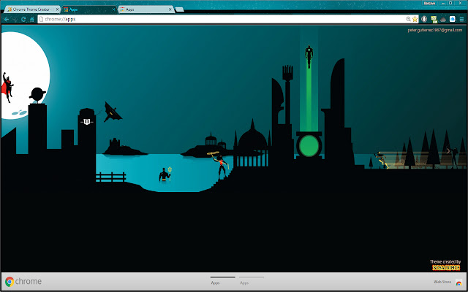Screen dimensions: 468x292
Task: Select the second faded Apps page indicator
Action: 252,280
